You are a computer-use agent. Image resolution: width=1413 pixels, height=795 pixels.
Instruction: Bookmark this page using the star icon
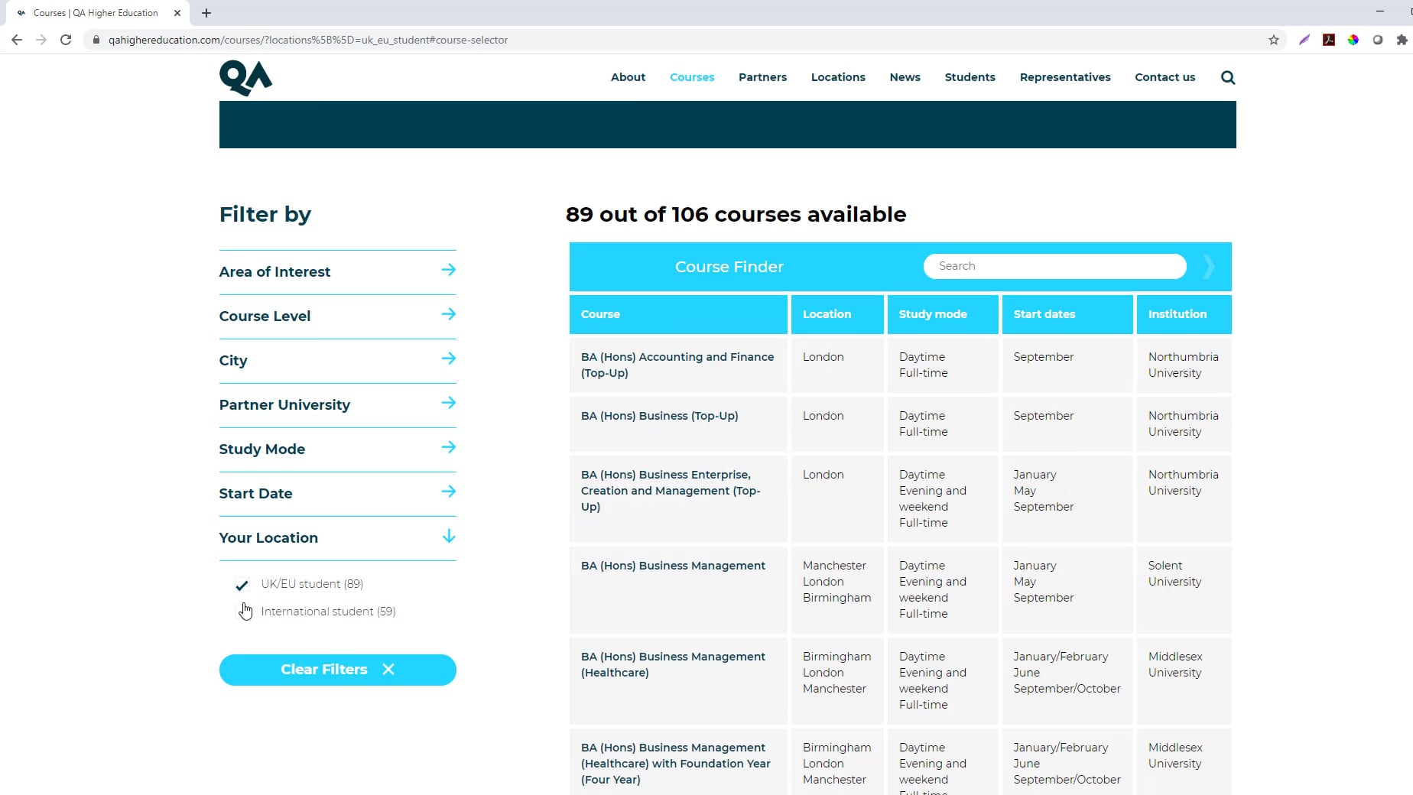pos(1274,40)
